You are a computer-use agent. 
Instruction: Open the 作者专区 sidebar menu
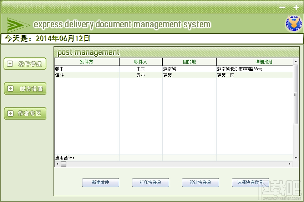(25, 113)
